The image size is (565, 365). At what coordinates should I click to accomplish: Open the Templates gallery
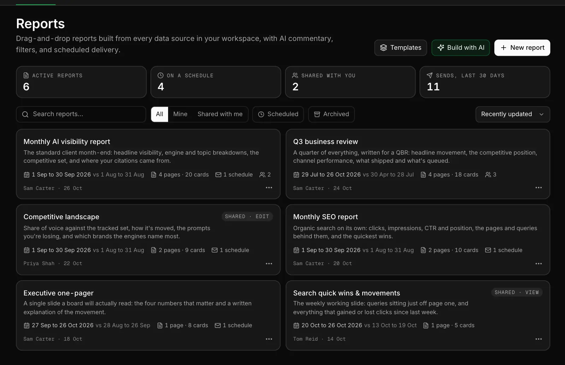400,48
